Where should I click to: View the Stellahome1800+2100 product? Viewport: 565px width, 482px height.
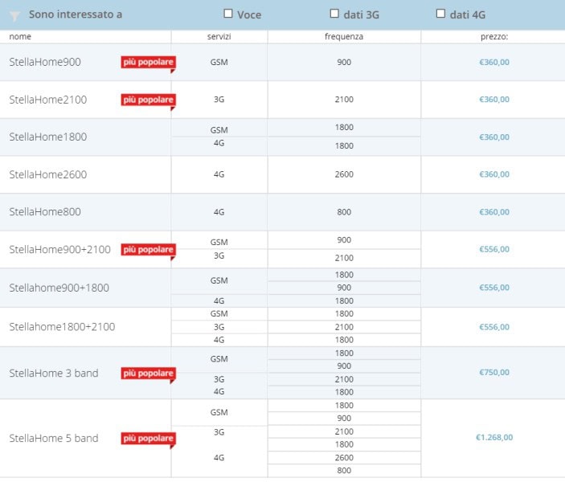(x=62, y=327)
